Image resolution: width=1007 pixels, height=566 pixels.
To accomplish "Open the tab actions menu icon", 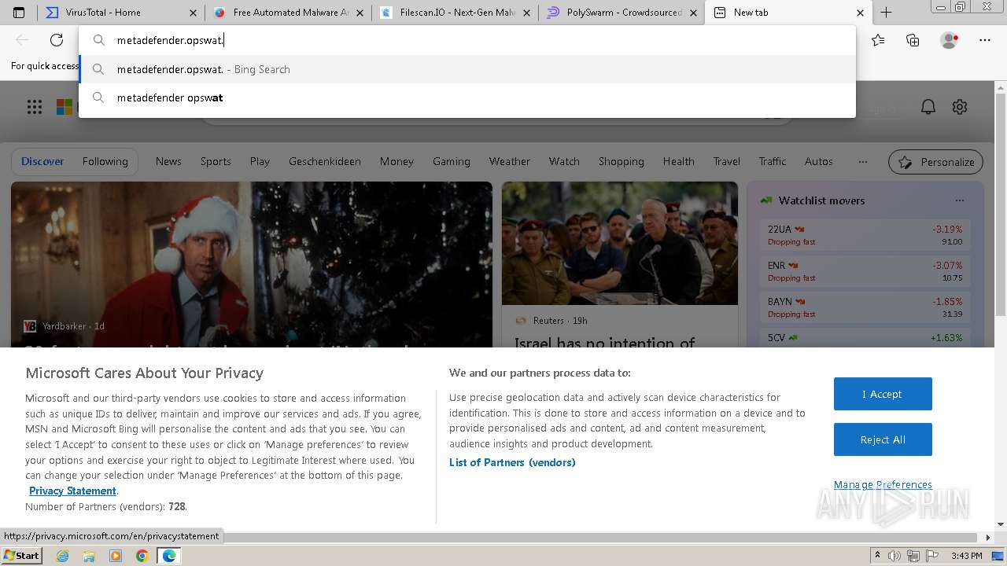I will click(19, 13).
